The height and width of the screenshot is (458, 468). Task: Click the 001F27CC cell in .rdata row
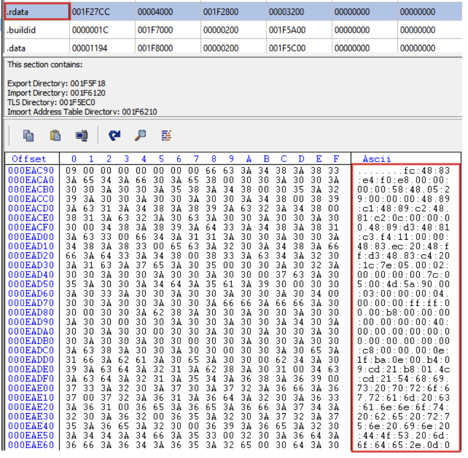point(91,12)
